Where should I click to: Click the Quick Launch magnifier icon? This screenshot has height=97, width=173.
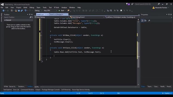[x=159, y=4]
